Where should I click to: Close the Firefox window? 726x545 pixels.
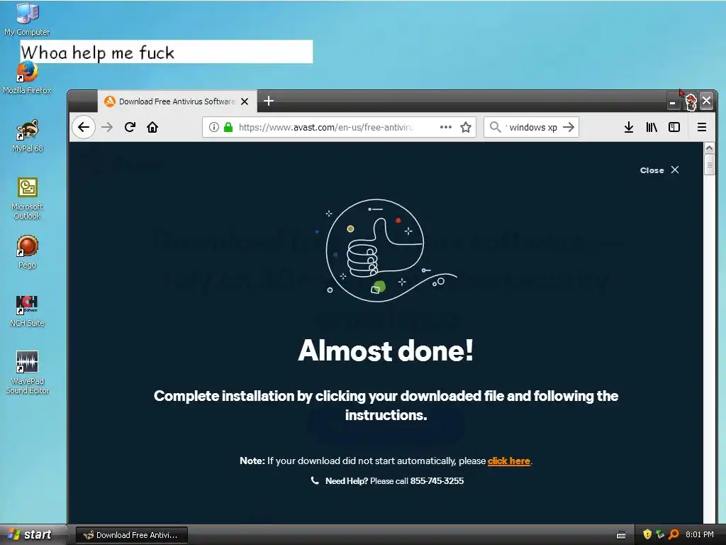tap(707, 101)
